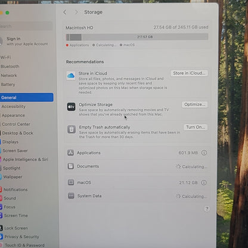Open info icon for macOS storage
Screen dimensions: 248x248
tap(204, 182)
